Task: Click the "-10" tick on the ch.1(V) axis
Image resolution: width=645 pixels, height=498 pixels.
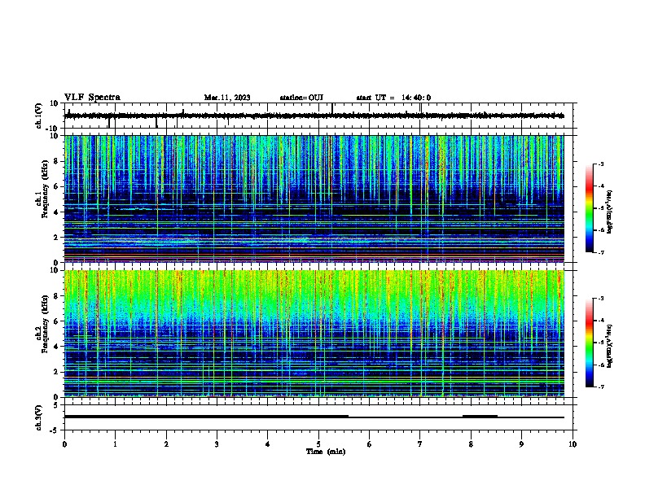Action: click(53, 129)
